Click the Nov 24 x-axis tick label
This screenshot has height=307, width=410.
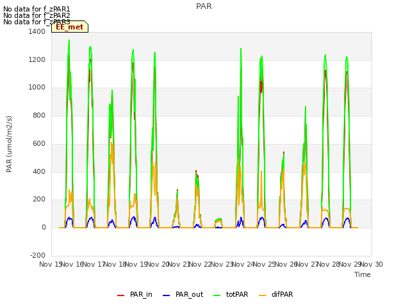click(243, 264)
